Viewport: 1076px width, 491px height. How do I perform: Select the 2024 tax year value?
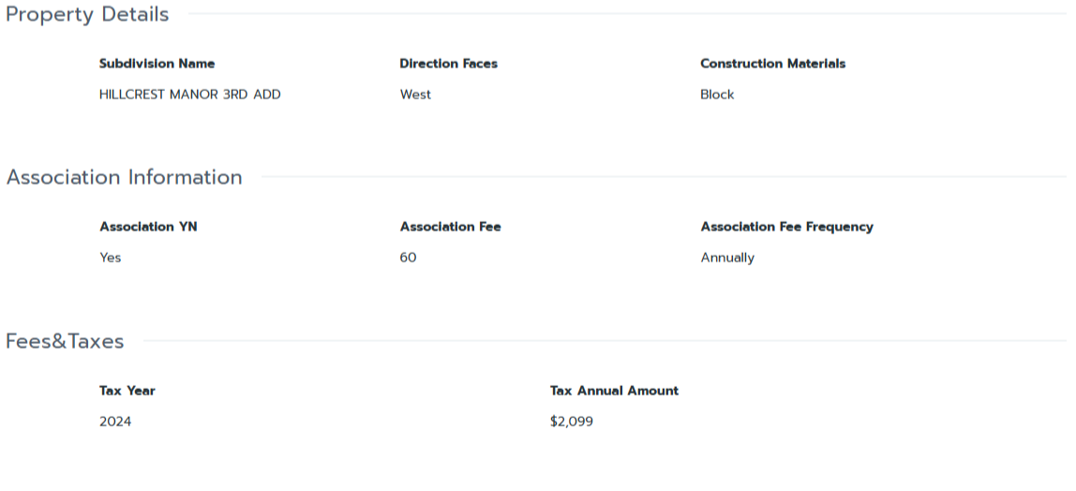[115, 422]
